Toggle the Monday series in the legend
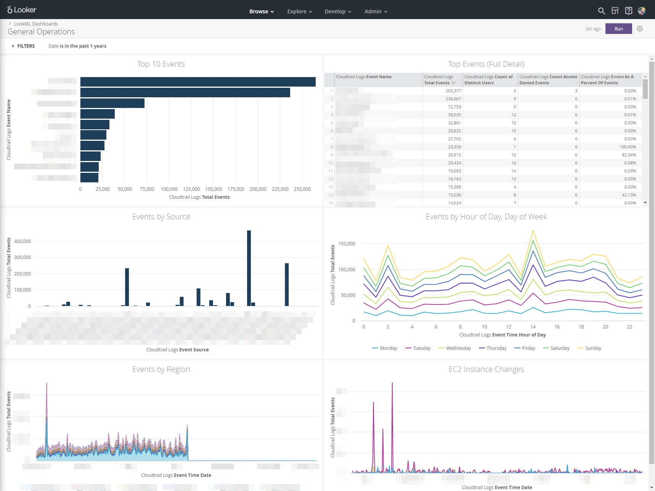Viewport: 655px width, 491px height. click(x=385, y=348)
